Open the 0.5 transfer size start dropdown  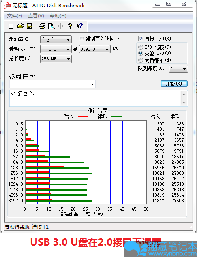[x=56, y=49]
